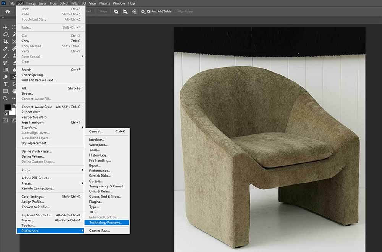Open the Filter menu
Viewport: 382px width, 252px height.
75,3
